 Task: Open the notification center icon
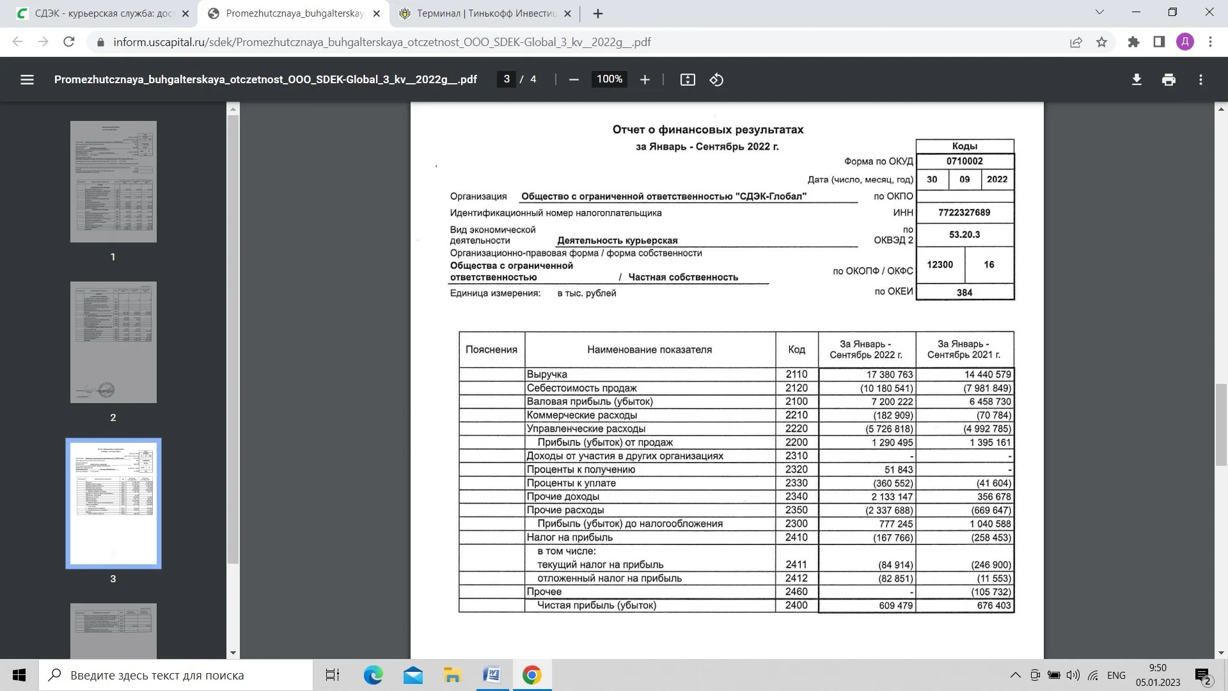1203,676
